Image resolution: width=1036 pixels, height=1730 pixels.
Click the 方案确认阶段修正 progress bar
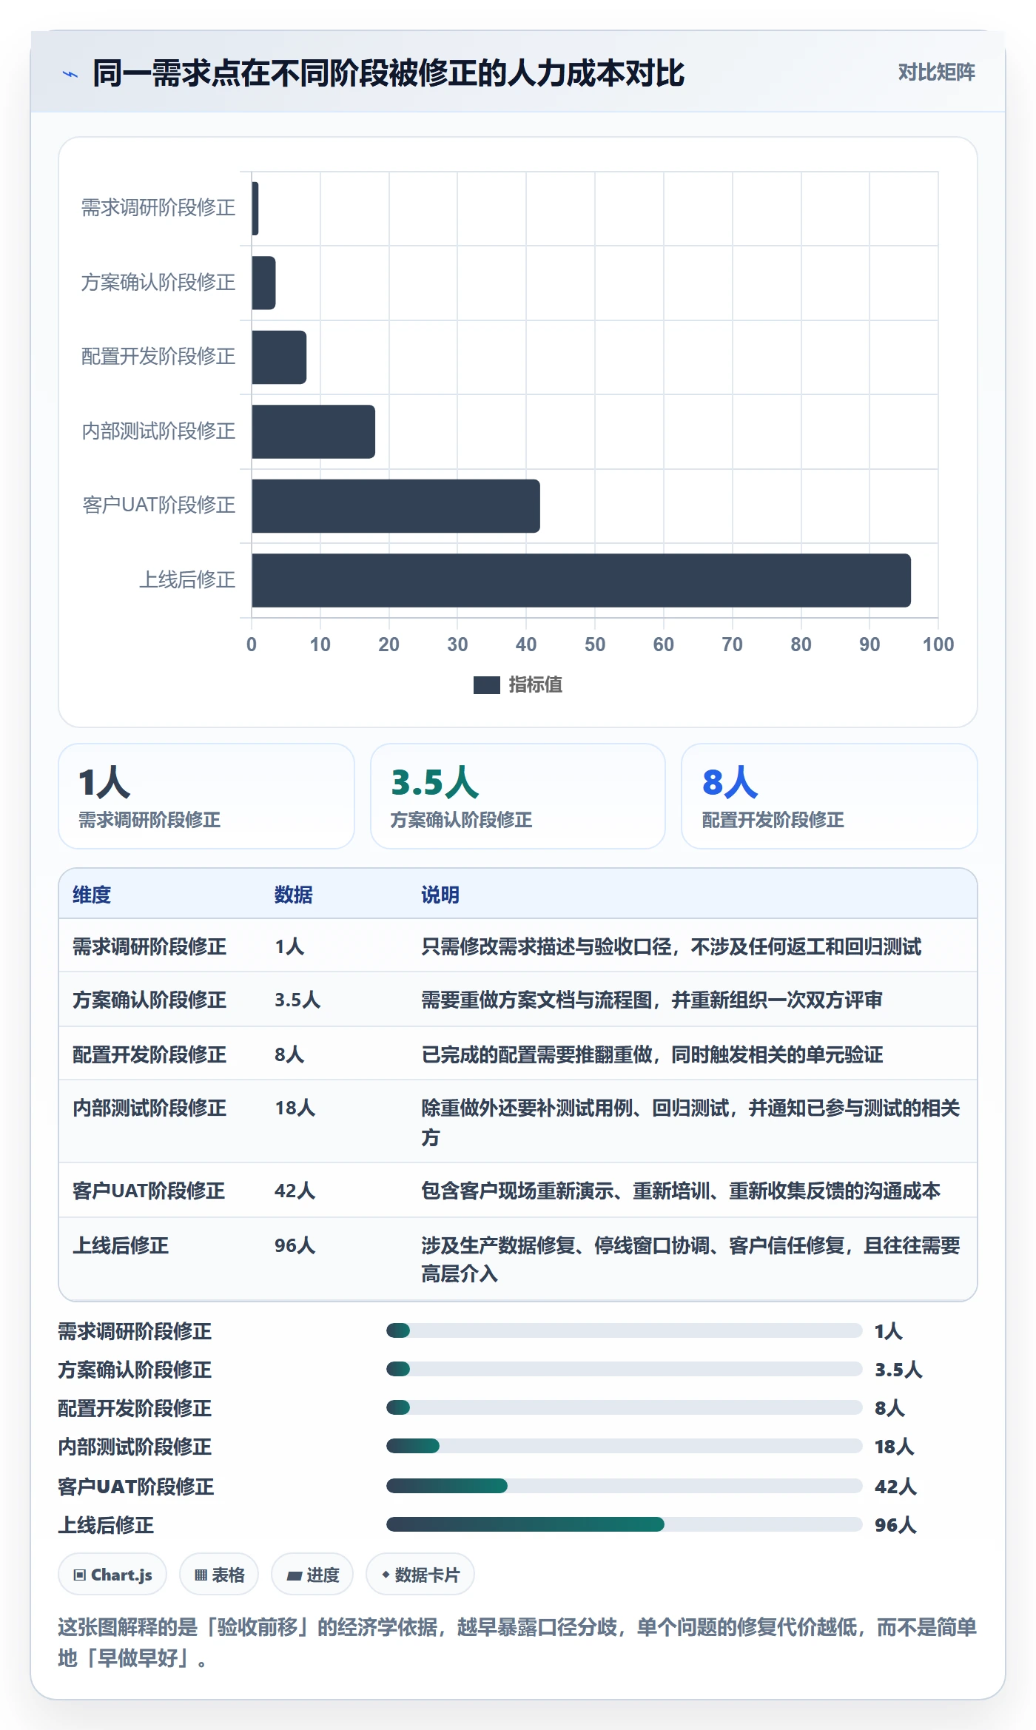click(625, 1369)
